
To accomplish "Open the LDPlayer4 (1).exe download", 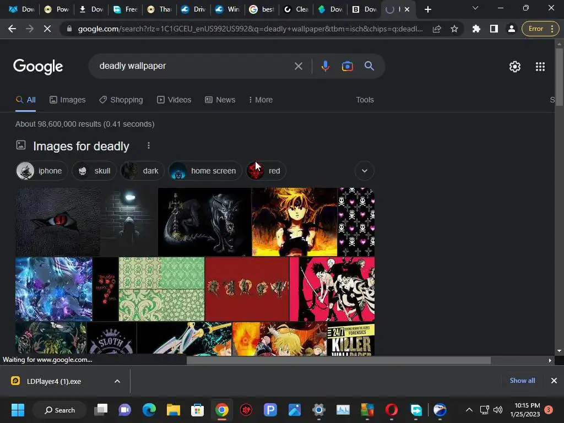I will tap(54, 381).
